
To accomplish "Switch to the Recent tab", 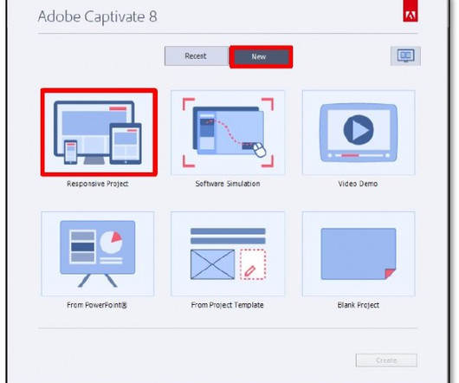I will click(197, 56).
